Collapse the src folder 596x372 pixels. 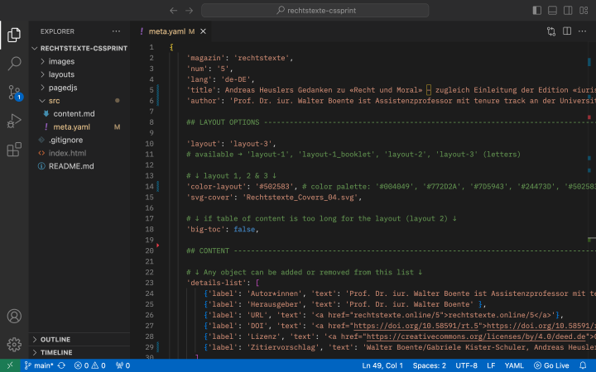79,101
